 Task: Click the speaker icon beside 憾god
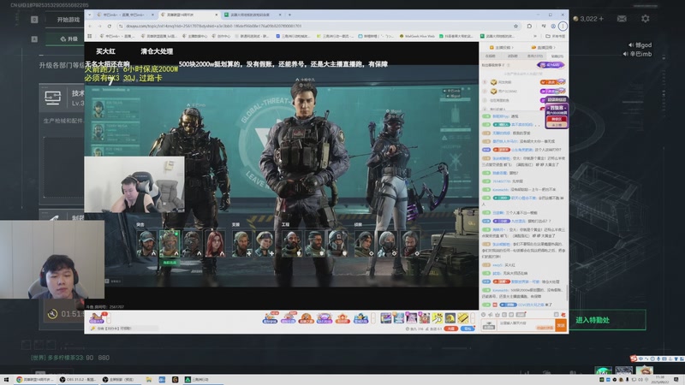[x=631, y=45]
